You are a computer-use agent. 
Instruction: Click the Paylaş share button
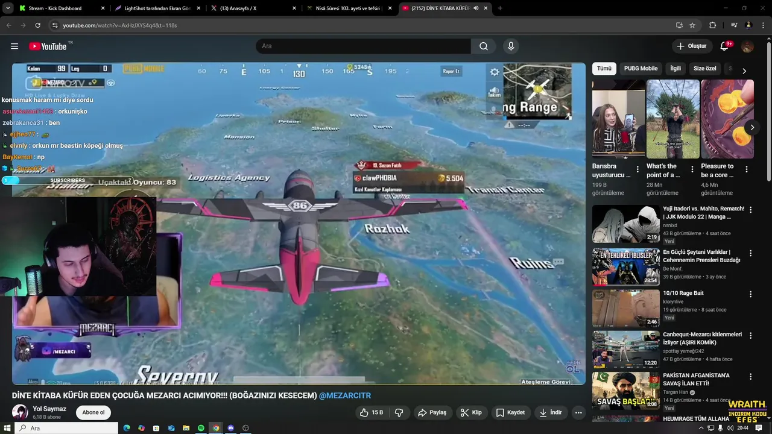pos(432,413)
